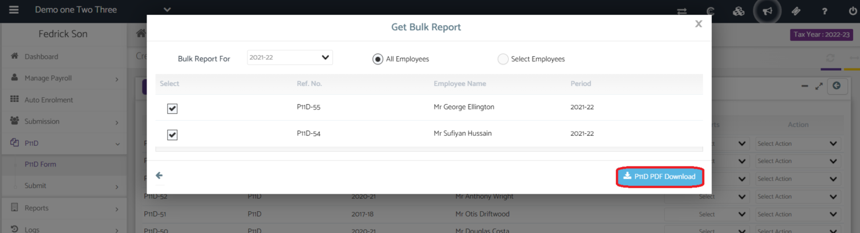Uncheck the P11D-54 Sufiyan Hussain checkbox
Viewport: 860px width, 233px height.
coord(172,134)
